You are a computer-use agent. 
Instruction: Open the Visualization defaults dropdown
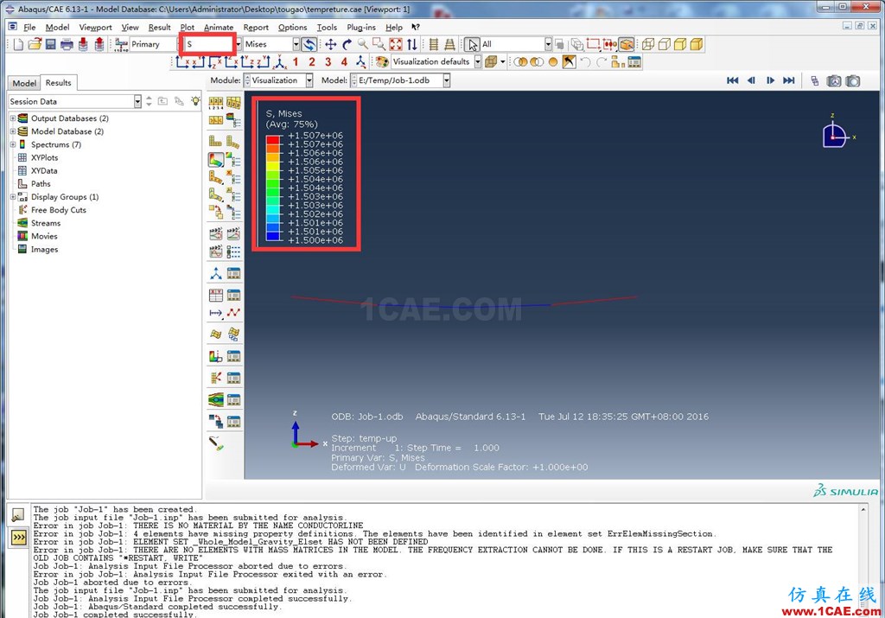point(478,62)
